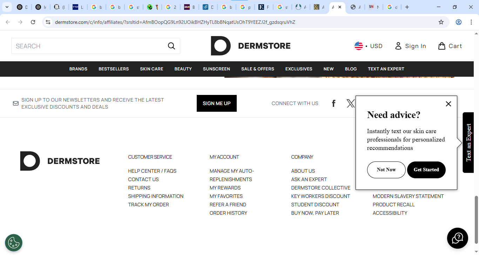Screen dimensions: 479x255
Task: Open the SALE & OFFERS menu
Action: pos(258,69)
